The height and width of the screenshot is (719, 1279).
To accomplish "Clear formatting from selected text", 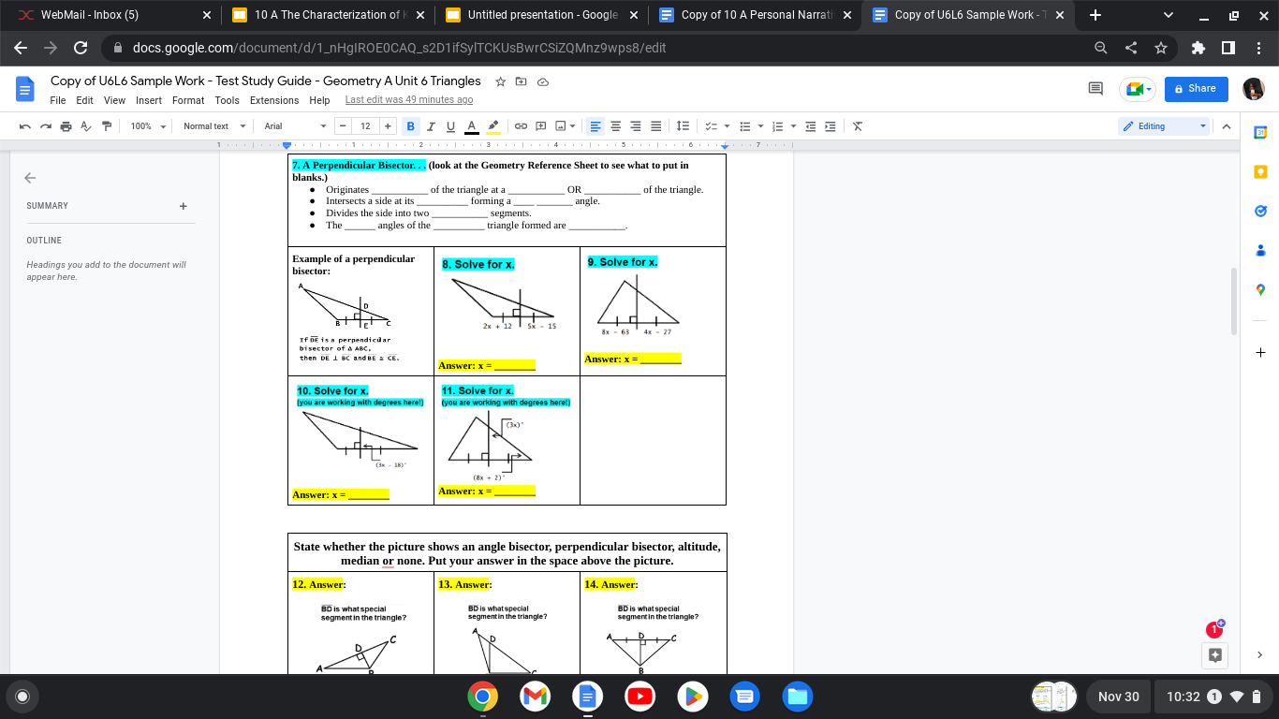I will [857, 126].
